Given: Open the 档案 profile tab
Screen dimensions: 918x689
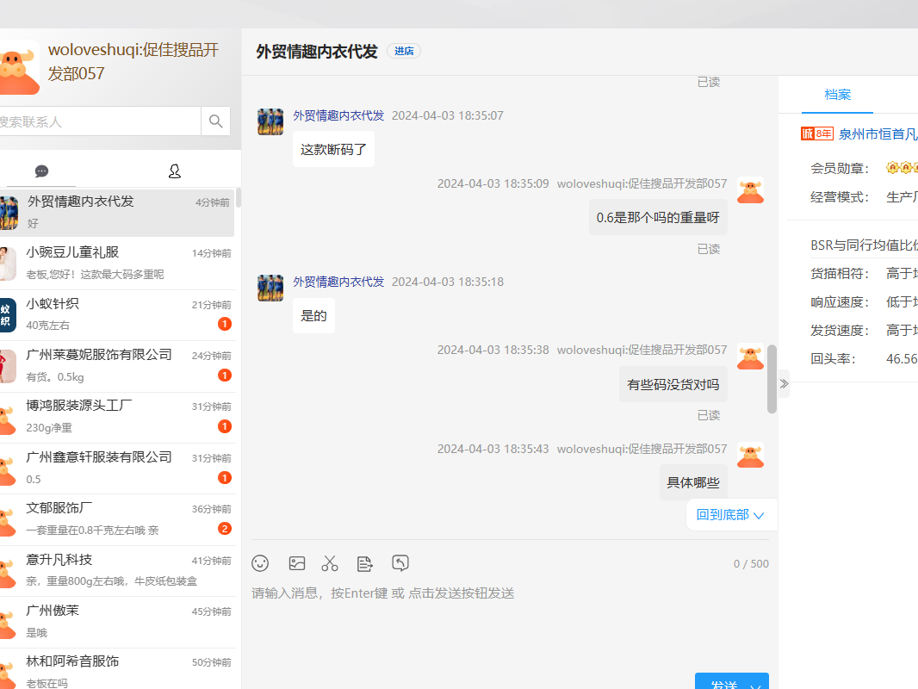Looking at the screenshot, I should point(837,95).
